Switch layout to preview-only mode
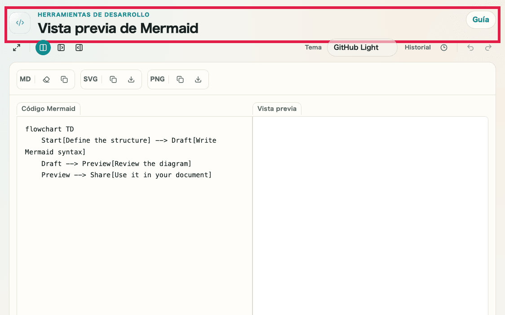Viewport: 505px width, 315px height. point(61,47)
